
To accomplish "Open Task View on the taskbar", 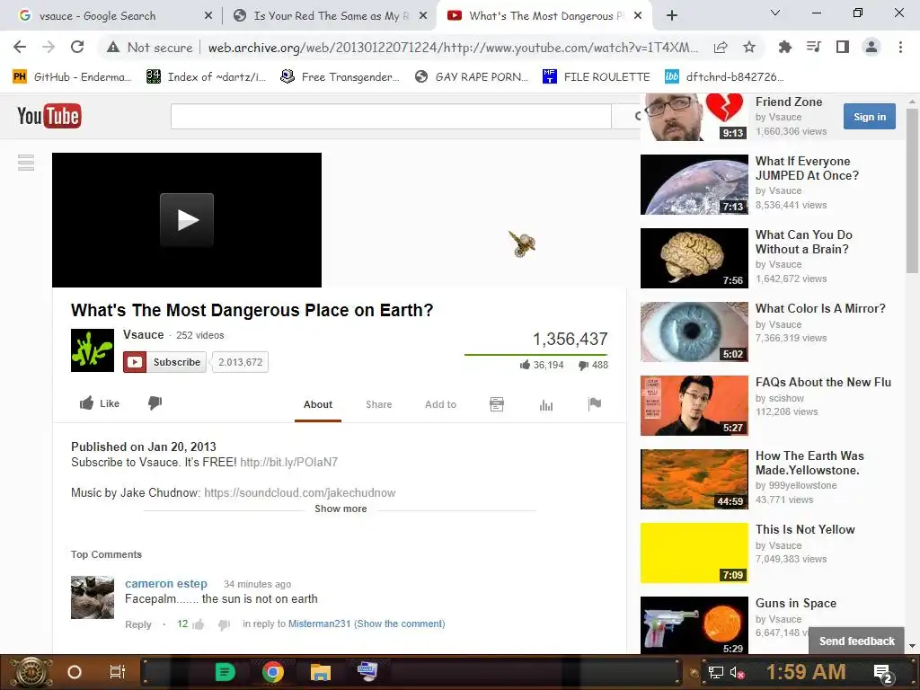I will [x=118, y=672].
